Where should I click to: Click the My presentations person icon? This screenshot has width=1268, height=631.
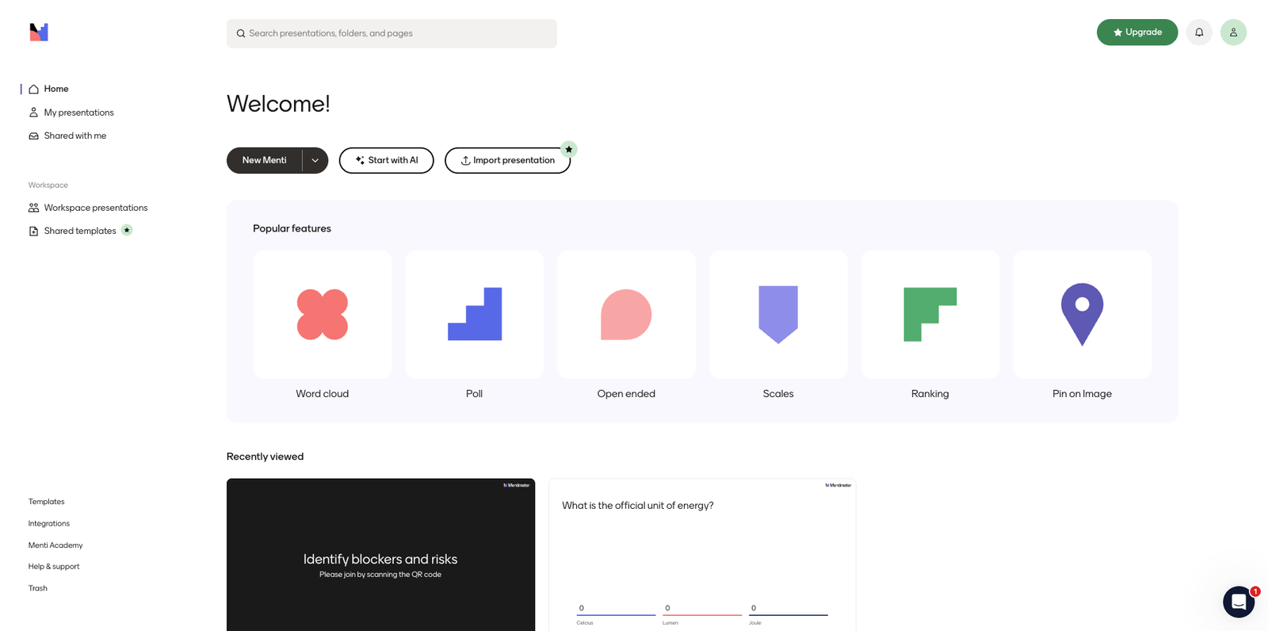[33, 113]
